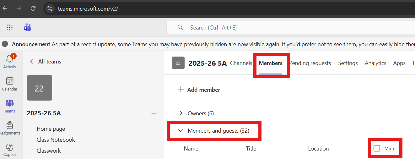Select the Teams icon in sidebar
Viewport: 415px width, 159px height.
point(9,103)
